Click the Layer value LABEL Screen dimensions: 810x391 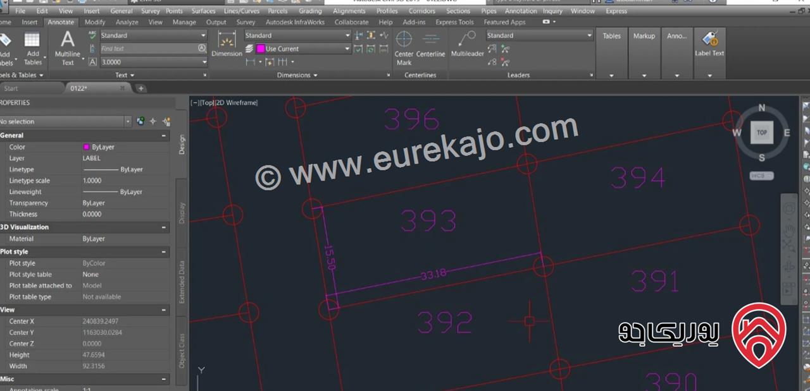[92, 158]
